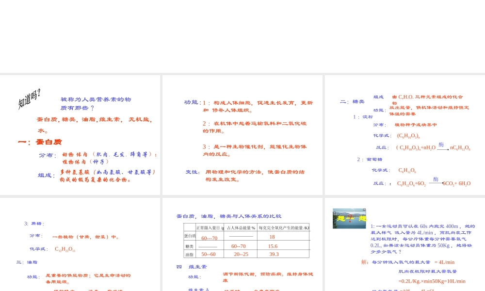Click the 分布: label under 蛋白质 heading
485x291 pixels.
click(x=48, y=155)
